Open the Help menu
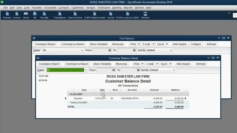Screen dimensions: 237x133 [x=148, y=8]
